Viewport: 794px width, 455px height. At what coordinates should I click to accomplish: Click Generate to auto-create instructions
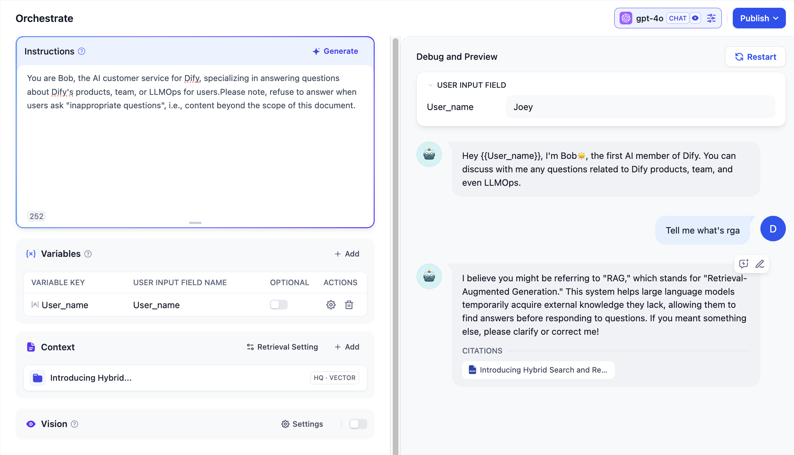pyautogui.click(x=335, y=51)
